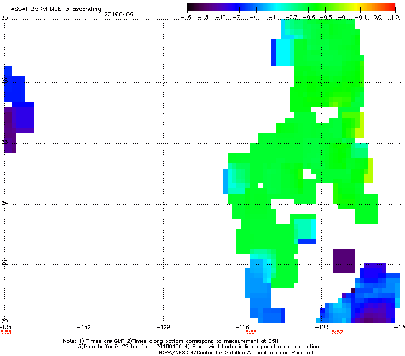405x356 pixels.
Task: Click longitude label -132 on bottom axis
Action: pos(84,327)
